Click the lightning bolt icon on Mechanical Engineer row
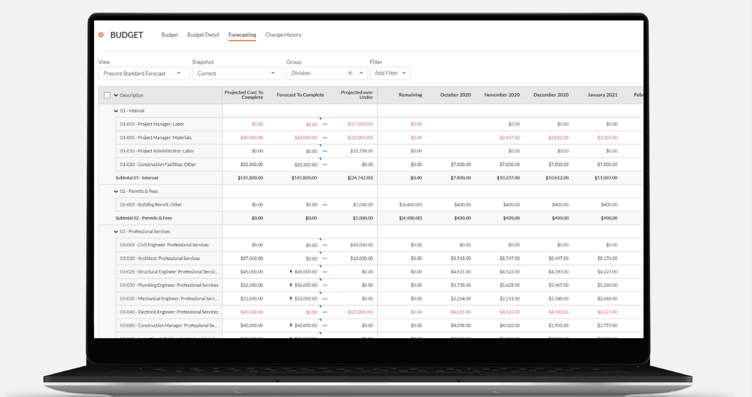The height and width of the screenshot is (397, 752). [x=291, y=299]
